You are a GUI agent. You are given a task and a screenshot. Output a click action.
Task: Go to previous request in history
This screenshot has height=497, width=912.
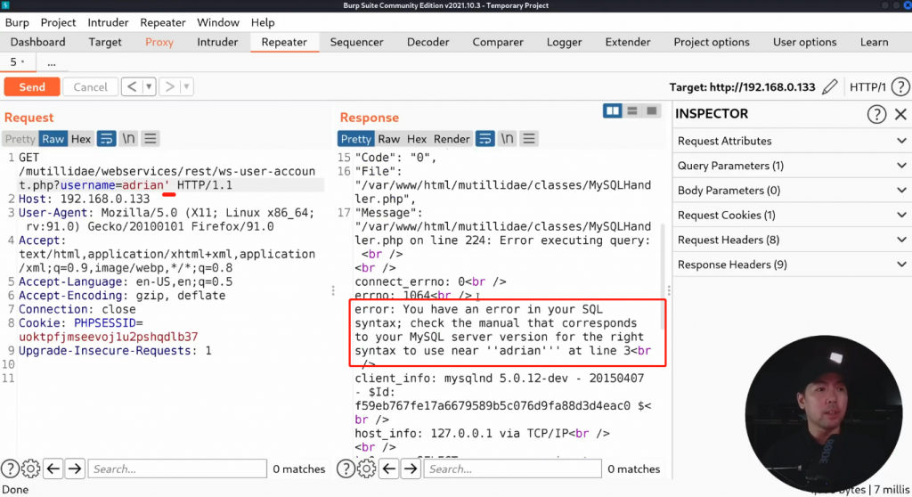[x=132, y=86]
